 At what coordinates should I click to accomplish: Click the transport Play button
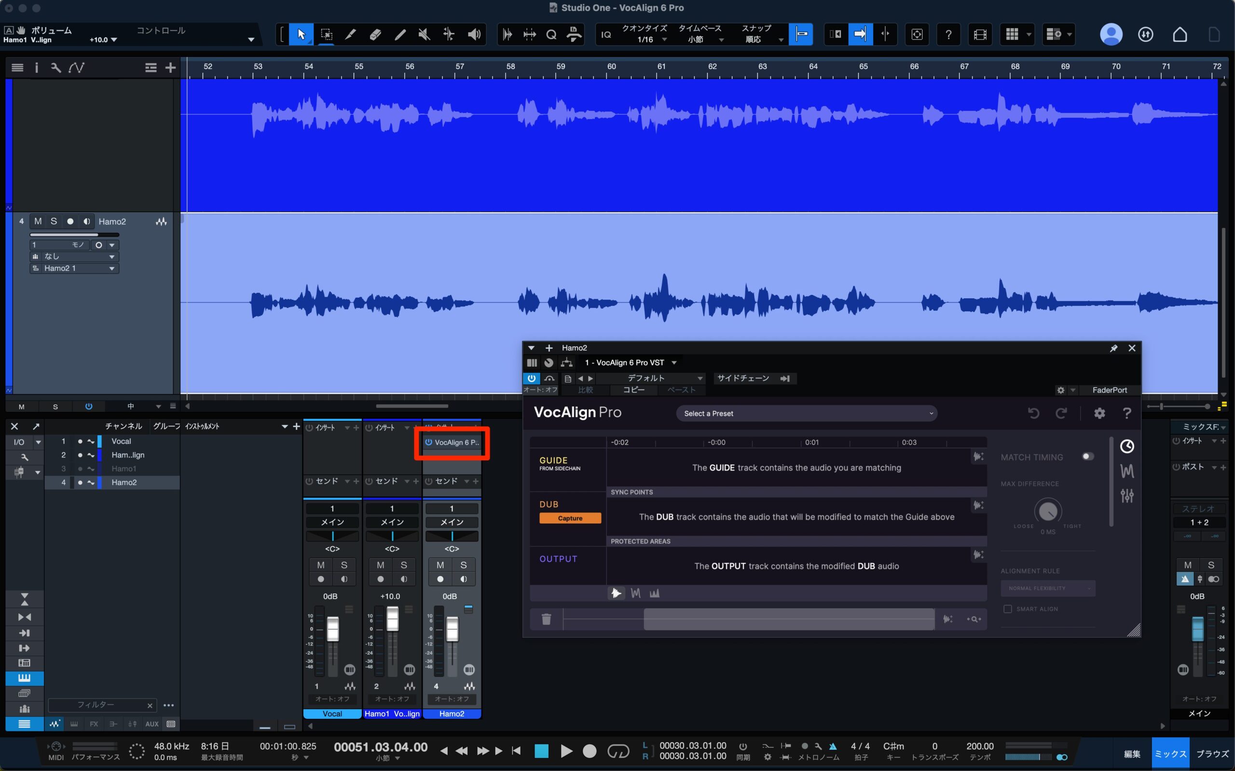[x=566, y=751]
